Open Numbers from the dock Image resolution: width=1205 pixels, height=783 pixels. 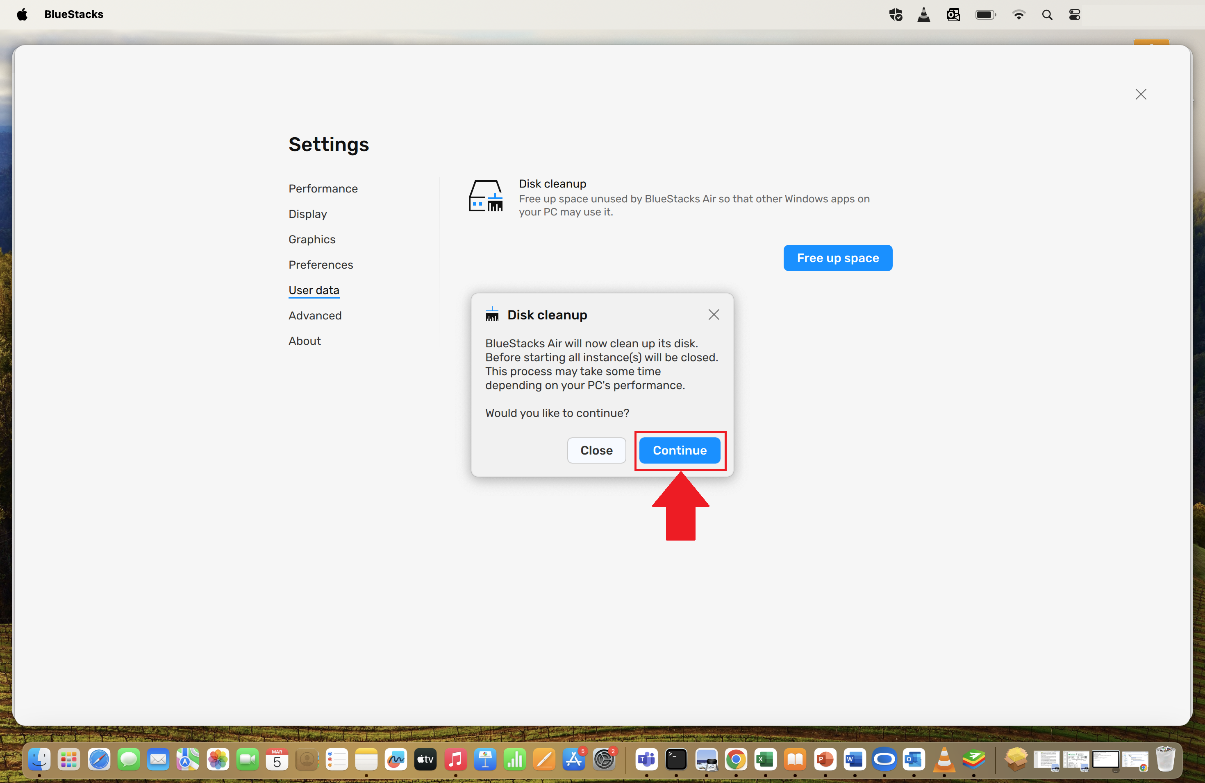[x=515, y=759]
